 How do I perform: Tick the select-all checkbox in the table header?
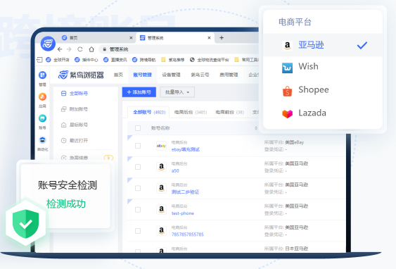[x=138, y=128]
